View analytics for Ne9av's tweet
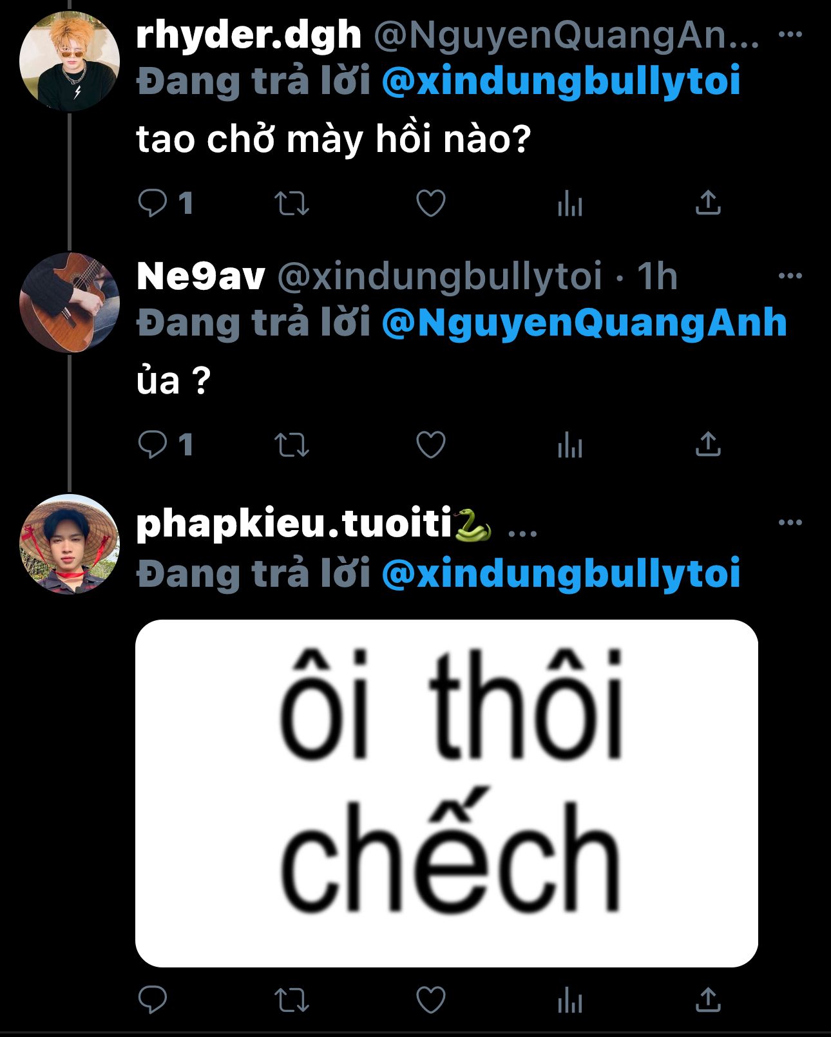 point(569,446)
